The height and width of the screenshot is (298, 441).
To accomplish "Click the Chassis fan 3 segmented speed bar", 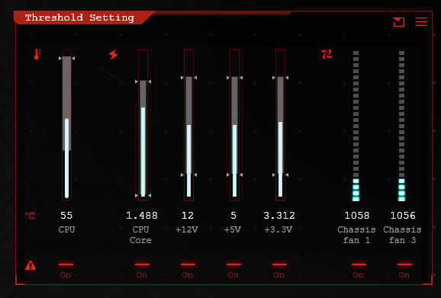I will (401, 126).
